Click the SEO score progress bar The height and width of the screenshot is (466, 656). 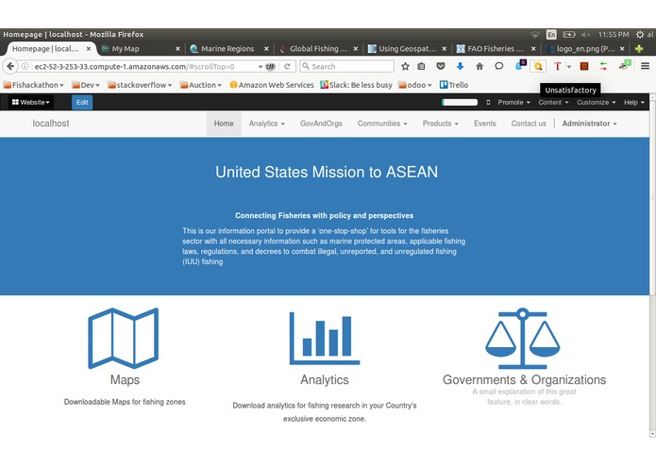tap(460, 103)
